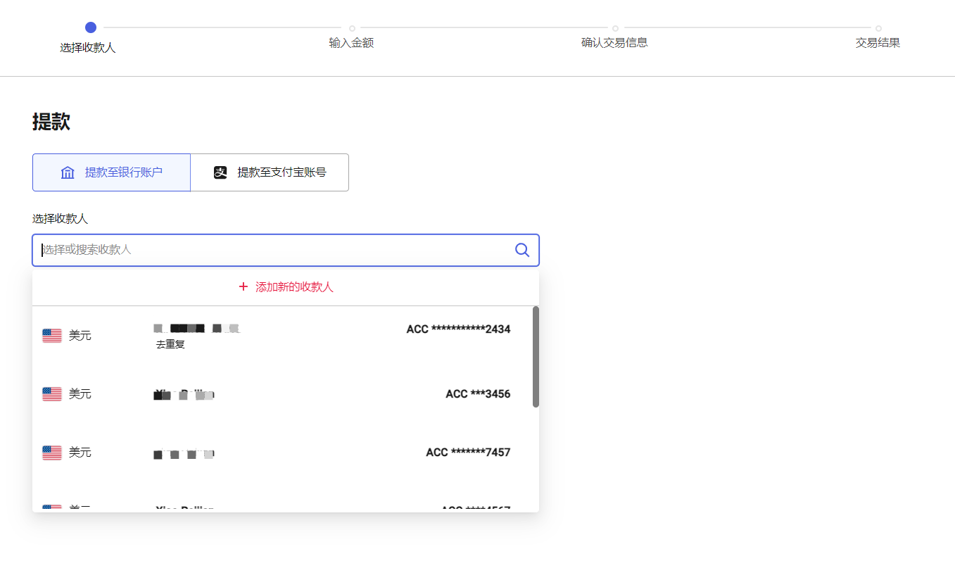Switch to the 提款至银行账户 tab

tap(111, 172)
